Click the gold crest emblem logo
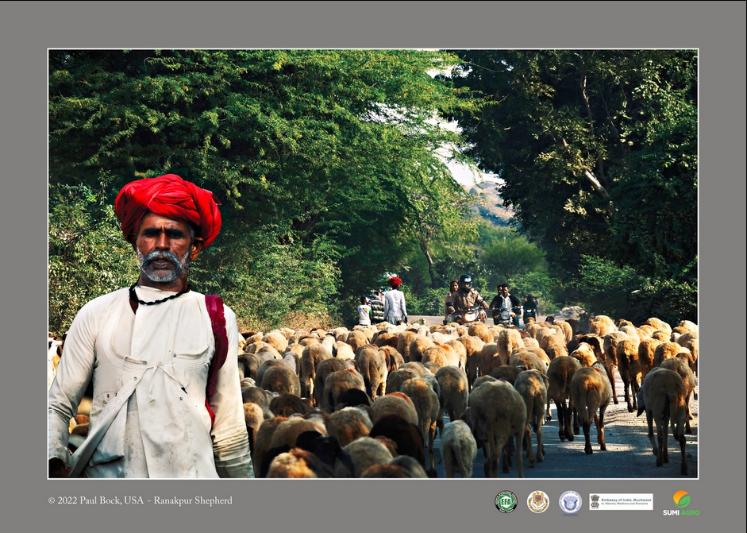The image size is (747, 533). pyautogui.click(x=537, y=501)
